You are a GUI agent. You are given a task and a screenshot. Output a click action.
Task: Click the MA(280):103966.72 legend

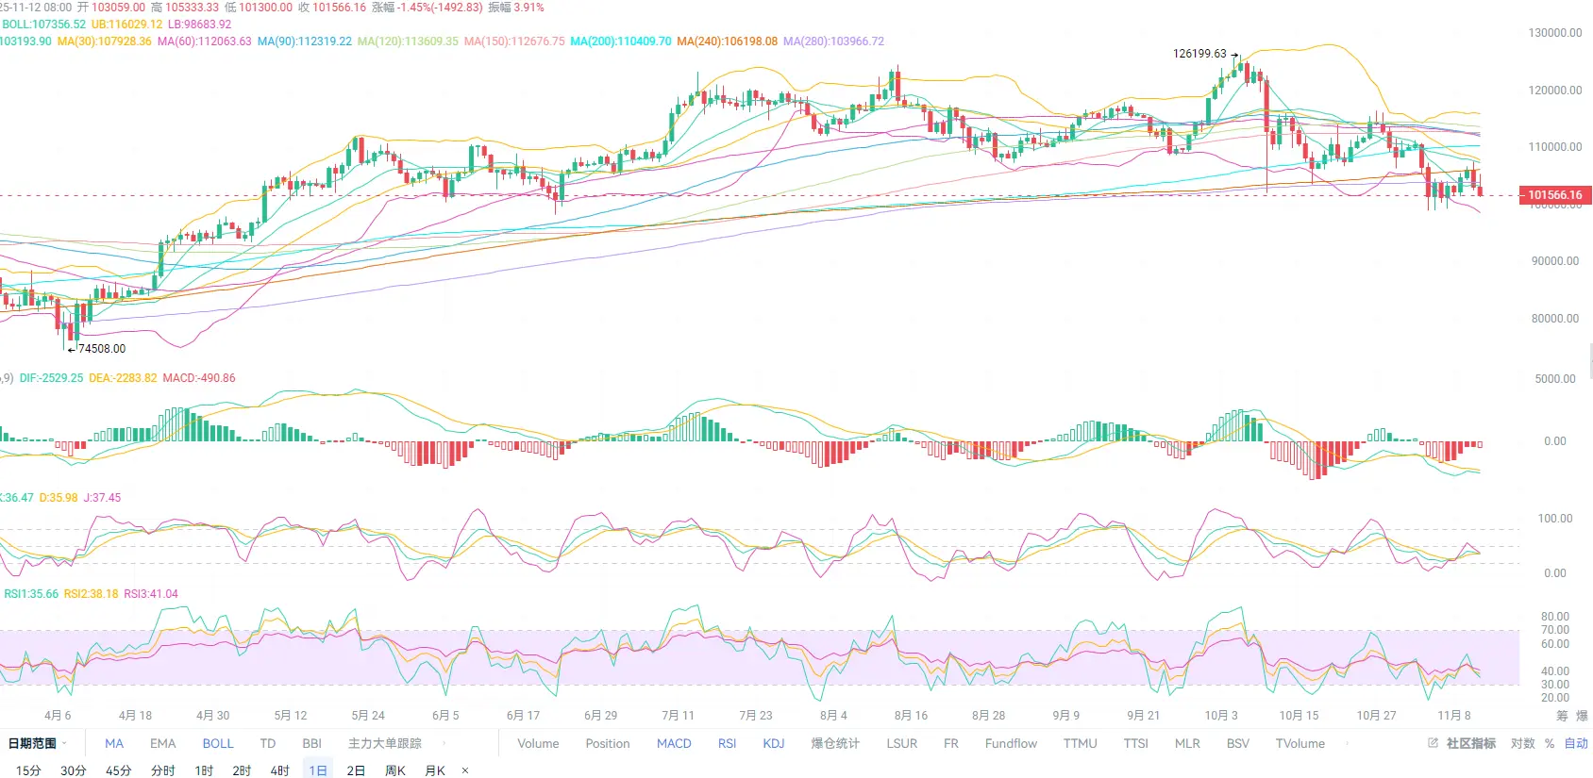tap(834, 41)
